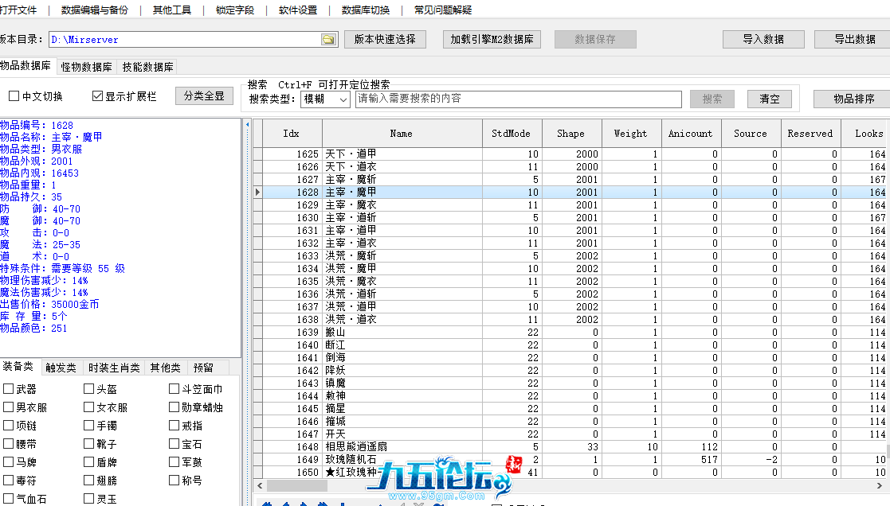Switch to the 怪物数据库 tab

(86, 67)
